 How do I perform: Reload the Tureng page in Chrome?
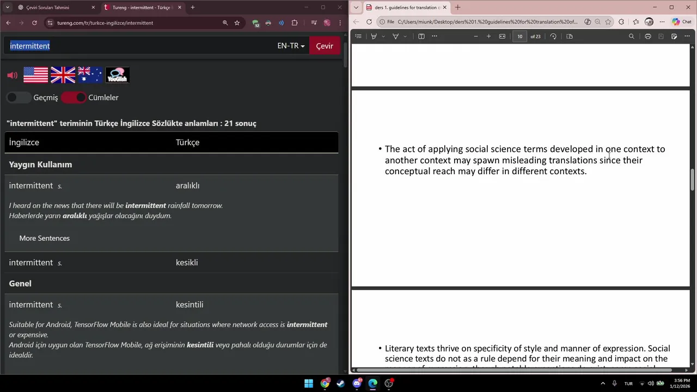click(x=34, y=23)
